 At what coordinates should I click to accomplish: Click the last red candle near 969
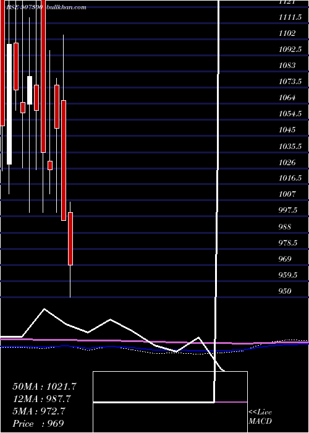click(x=70, y=239)
